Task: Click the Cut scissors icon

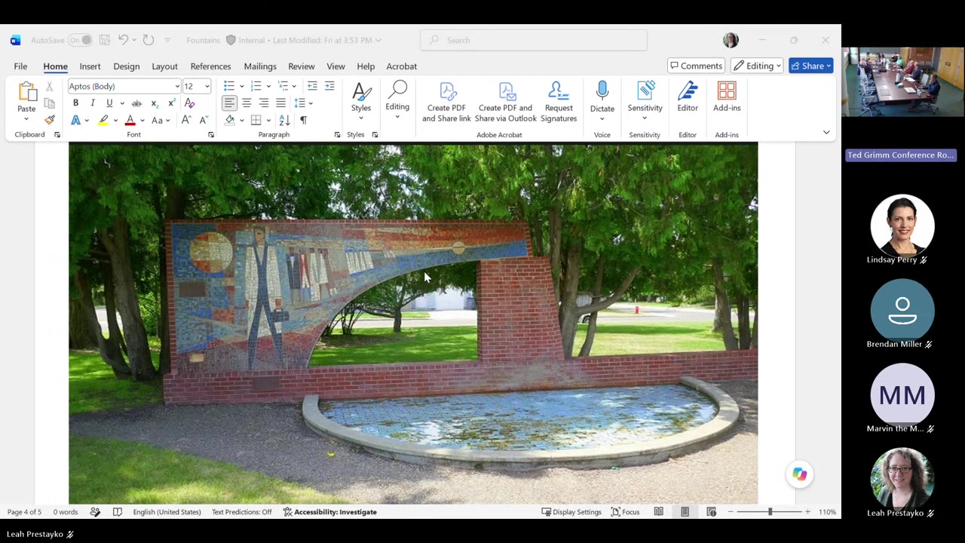Action: pyautogui.click(x=50, y=87)
